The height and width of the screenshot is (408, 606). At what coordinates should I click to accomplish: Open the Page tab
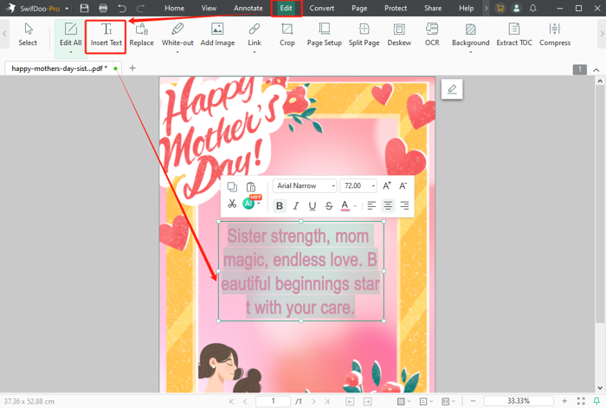pyautogui.click(x=359, y=8)
